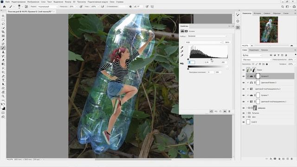Click the foreground/background color swatch
297x167 pixels.
pyautogui.click(x=3, y=108)
